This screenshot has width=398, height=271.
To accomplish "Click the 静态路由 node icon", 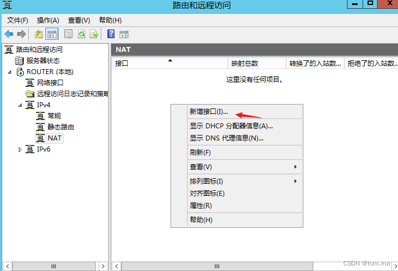I will click(x=40, y=127).
